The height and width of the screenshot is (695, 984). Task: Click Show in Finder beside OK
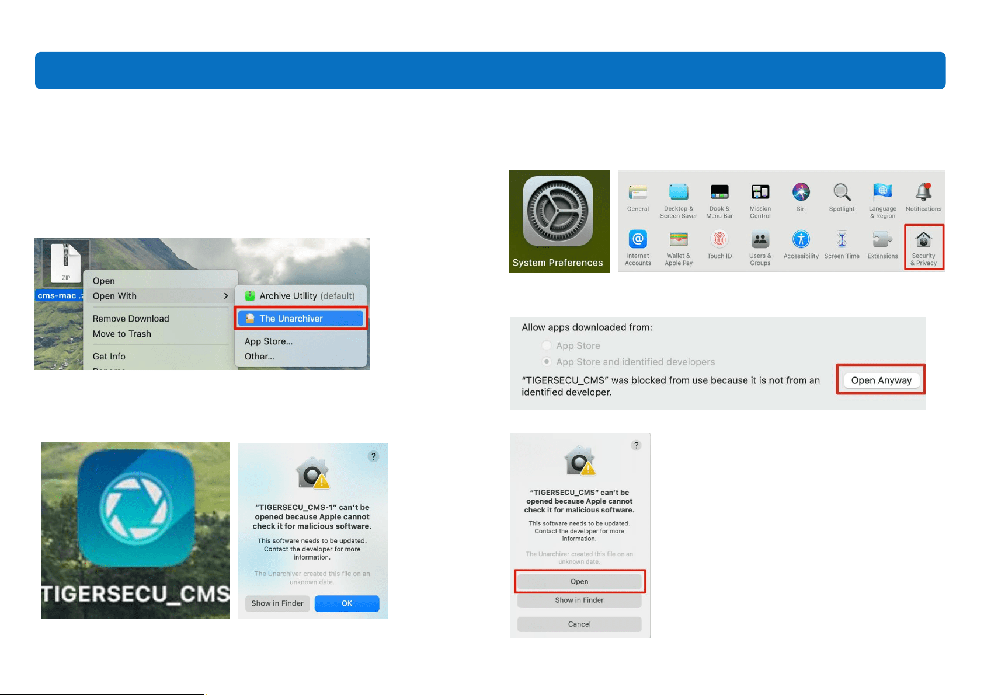(277, 603)
